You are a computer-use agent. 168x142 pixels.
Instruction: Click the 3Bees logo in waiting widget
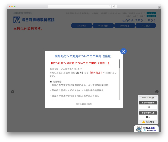(x=148, y=122)
